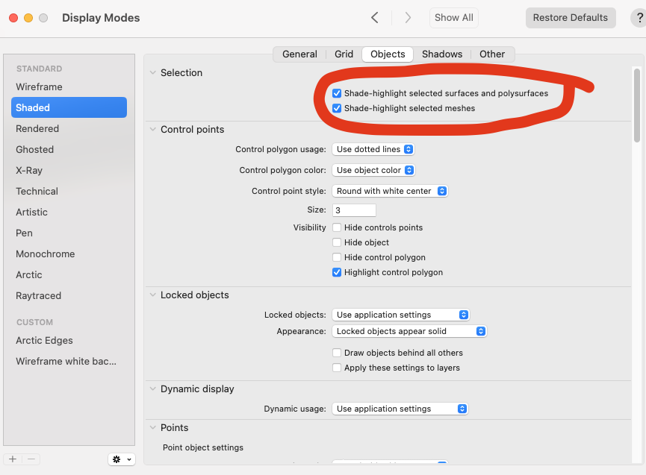This screenshot has width=646, height=475.
Task: Collapse the Control points section
Action: 153,130
